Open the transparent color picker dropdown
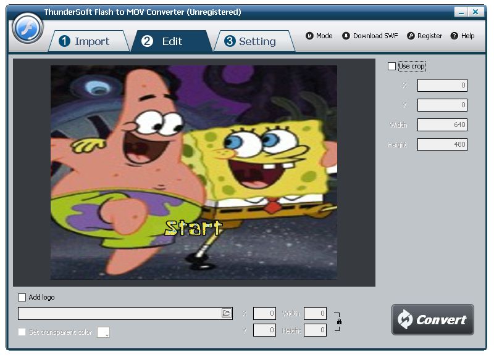494x360 pixels. [103, 332]
